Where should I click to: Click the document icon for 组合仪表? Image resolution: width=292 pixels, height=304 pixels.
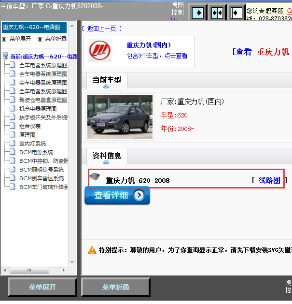pos(13,126)
